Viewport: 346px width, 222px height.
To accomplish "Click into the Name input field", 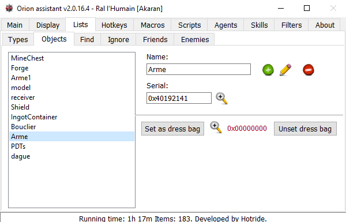I will pos(198,69).
